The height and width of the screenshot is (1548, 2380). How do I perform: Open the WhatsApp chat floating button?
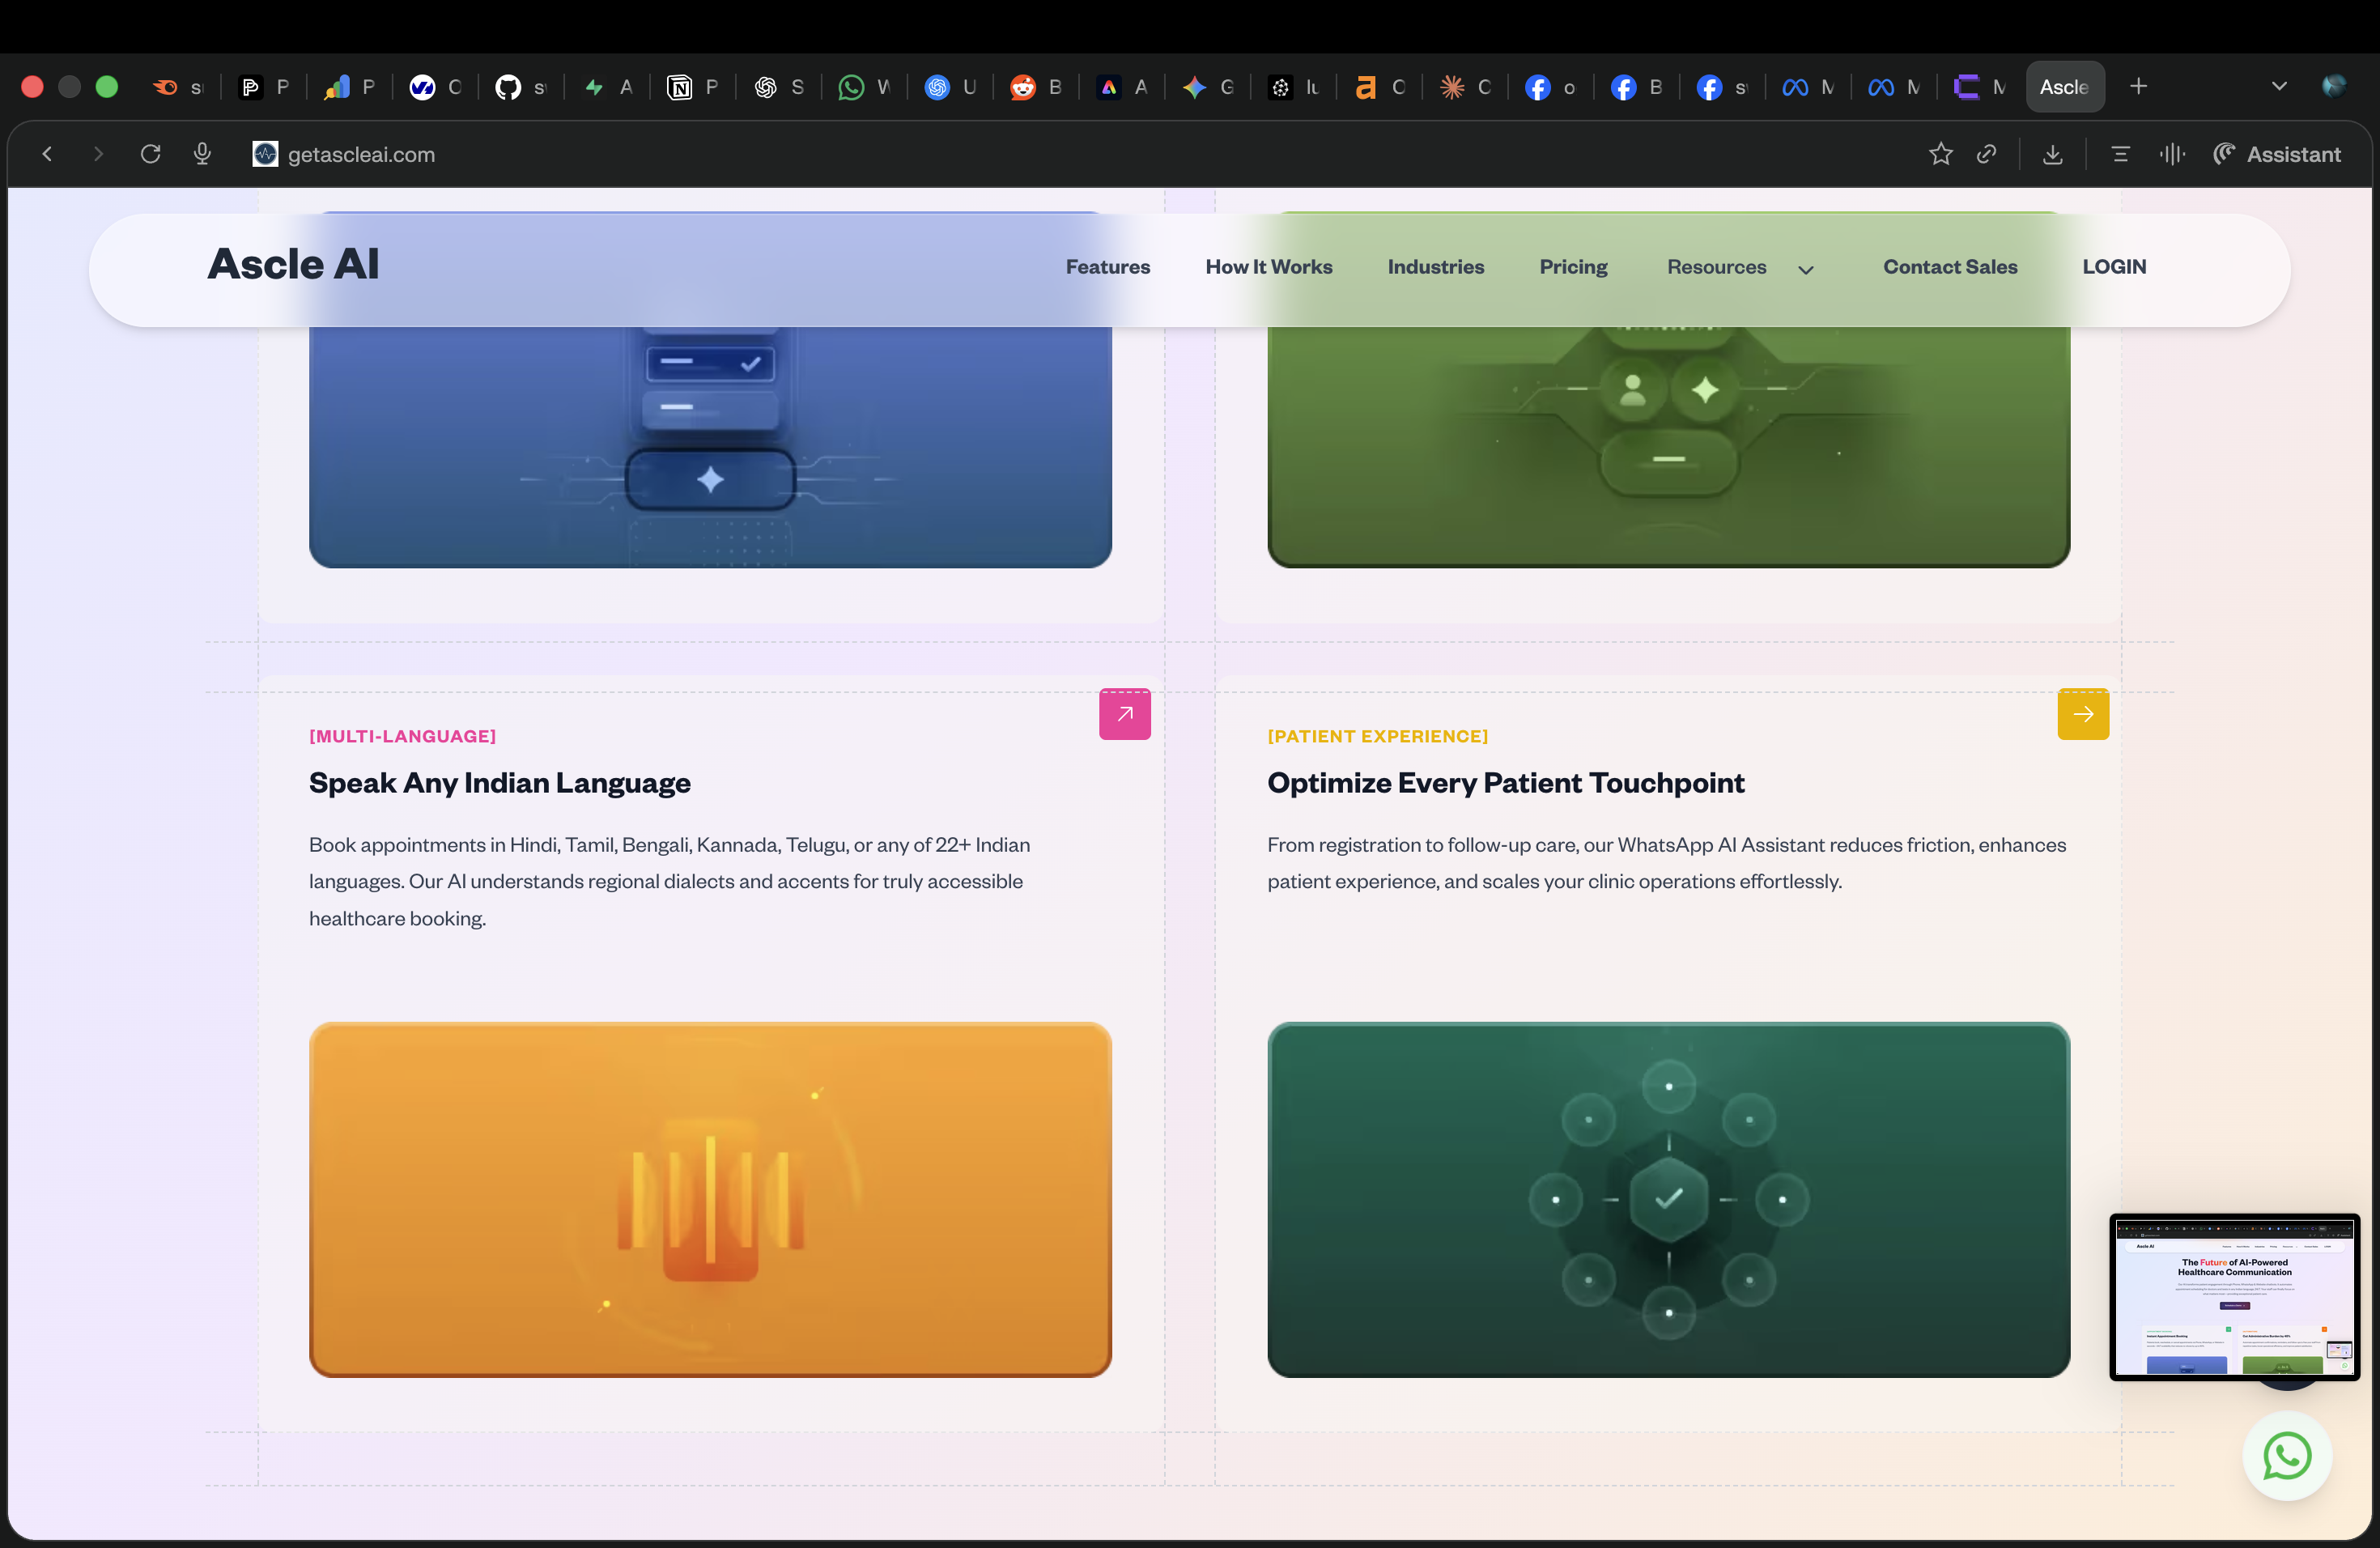tap(2287, 1456)
